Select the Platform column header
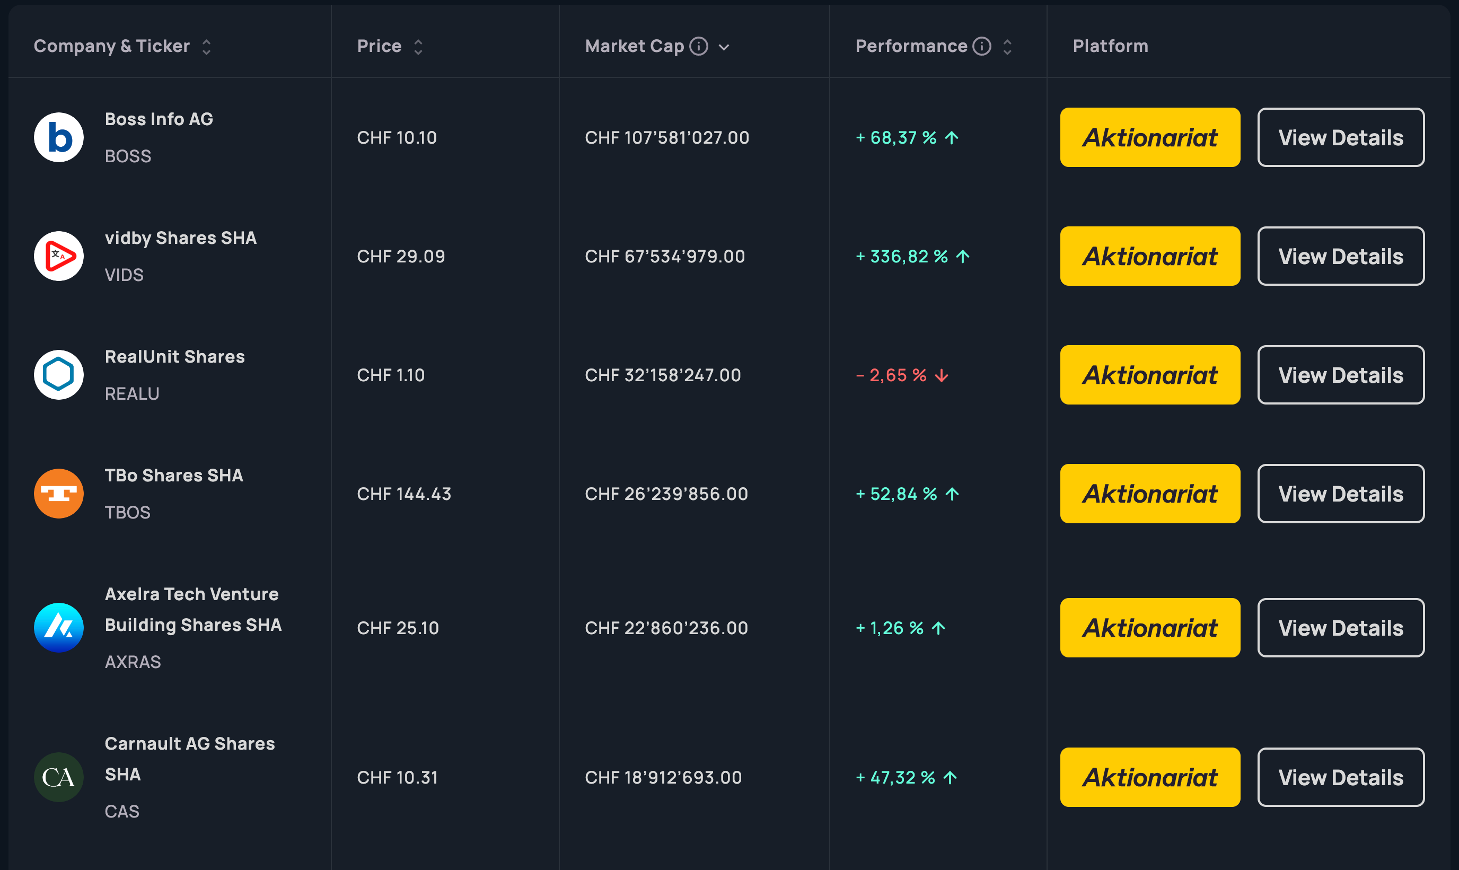This screenshot has height=870, width=1459. pyautogui.click(x=1110, y=46)
